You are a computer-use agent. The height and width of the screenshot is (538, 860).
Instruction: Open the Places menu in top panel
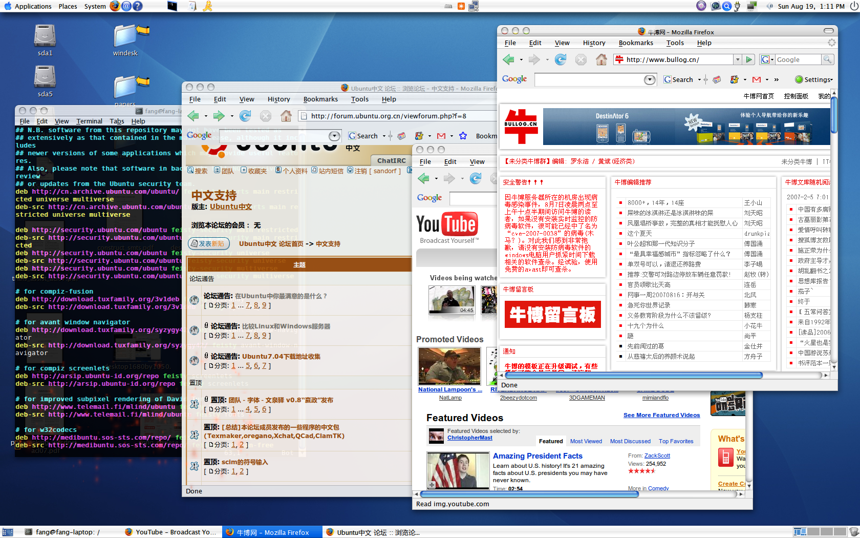[68, 6]
